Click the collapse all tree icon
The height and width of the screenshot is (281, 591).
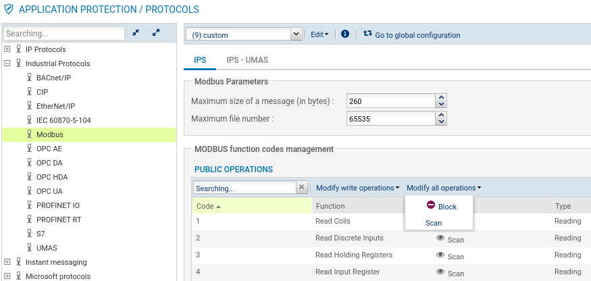tap(136, 32)
